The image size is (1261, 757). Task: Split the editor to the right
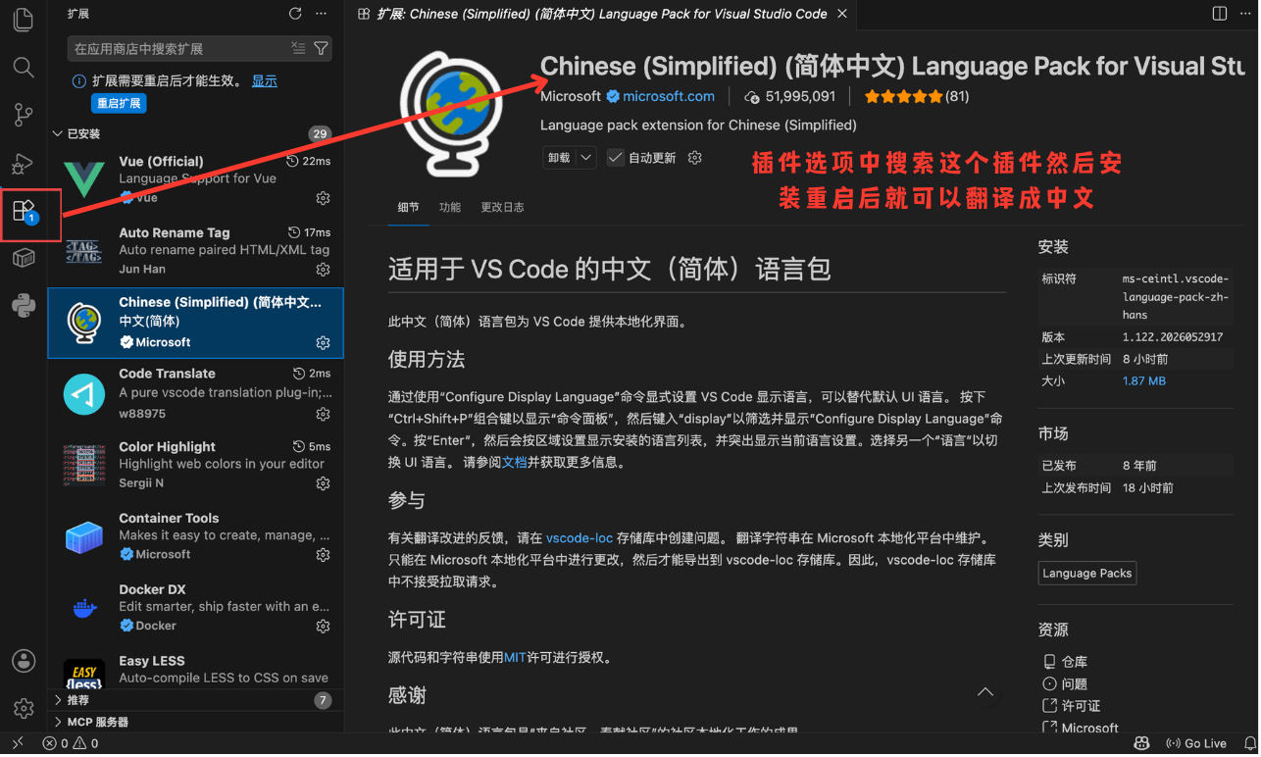pos(1220,14)
